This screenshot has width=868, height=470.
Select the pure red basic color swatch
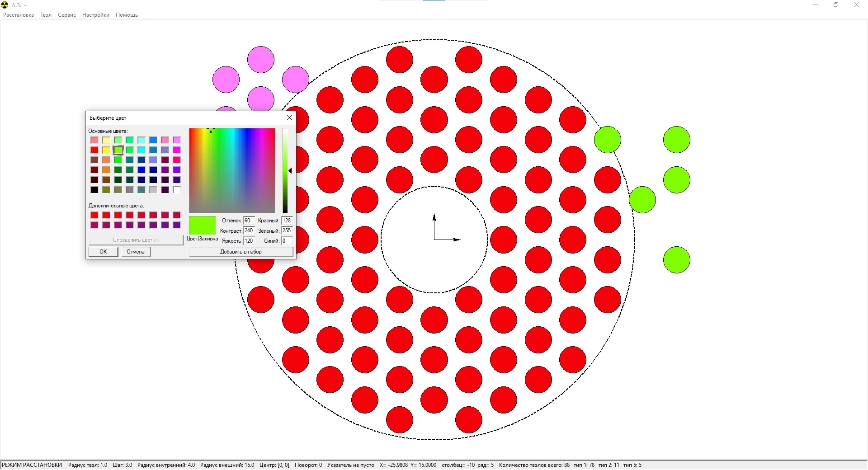tap(94, 150)
